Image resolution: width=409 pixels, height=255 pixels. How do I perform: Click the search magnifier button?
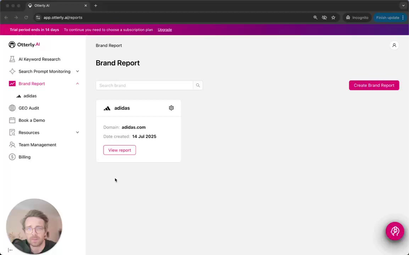[x=198, y=85]
